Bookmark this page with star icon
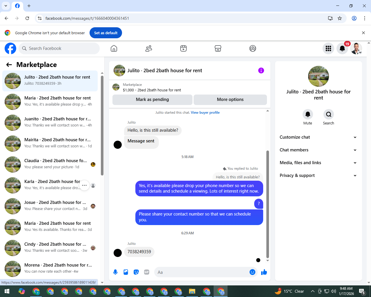This screenshot has width=371, height=297. pos(340,18)
